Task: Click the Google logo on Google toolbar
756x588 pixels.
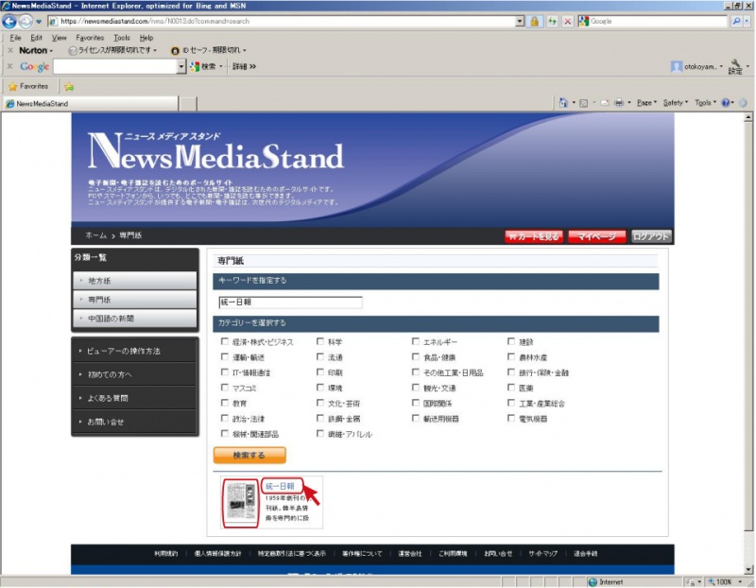Action: click(35, 66)
